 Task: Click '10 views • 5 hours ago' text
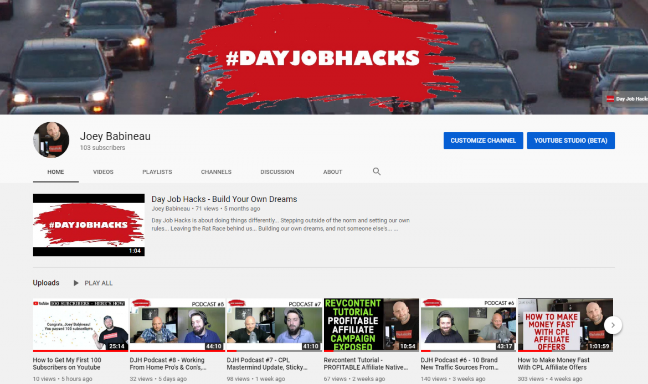63,378
